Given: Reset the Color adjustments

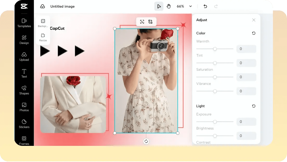Looking at the screenshot, I should click(x=254, y=33).
